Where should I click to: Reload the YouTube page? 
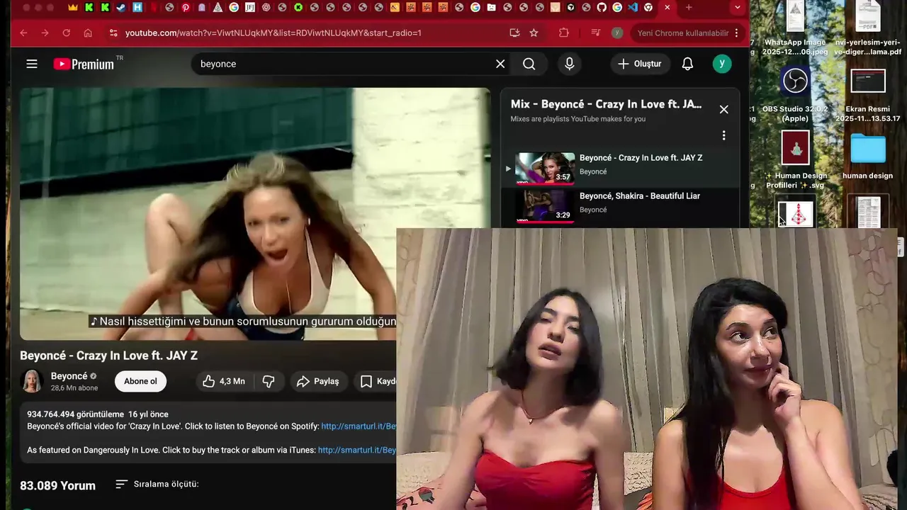[x=66, y=33]
